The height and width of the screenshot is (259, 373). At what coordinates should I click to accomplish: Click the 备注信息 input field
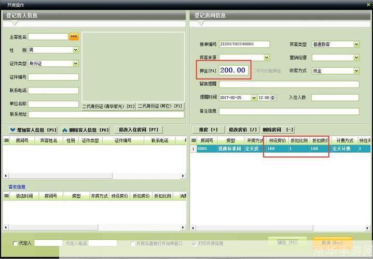pyautogui.click(x=289, y=111)
